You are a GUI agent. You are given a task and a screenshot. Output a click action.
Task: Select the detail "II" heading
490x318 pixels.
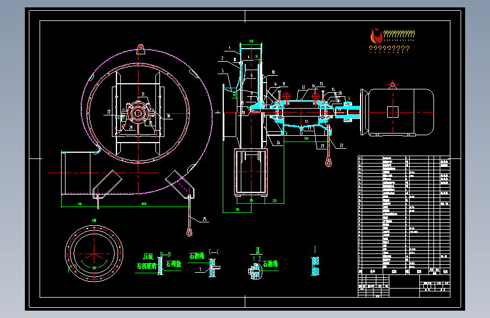[x=258, y=250]
